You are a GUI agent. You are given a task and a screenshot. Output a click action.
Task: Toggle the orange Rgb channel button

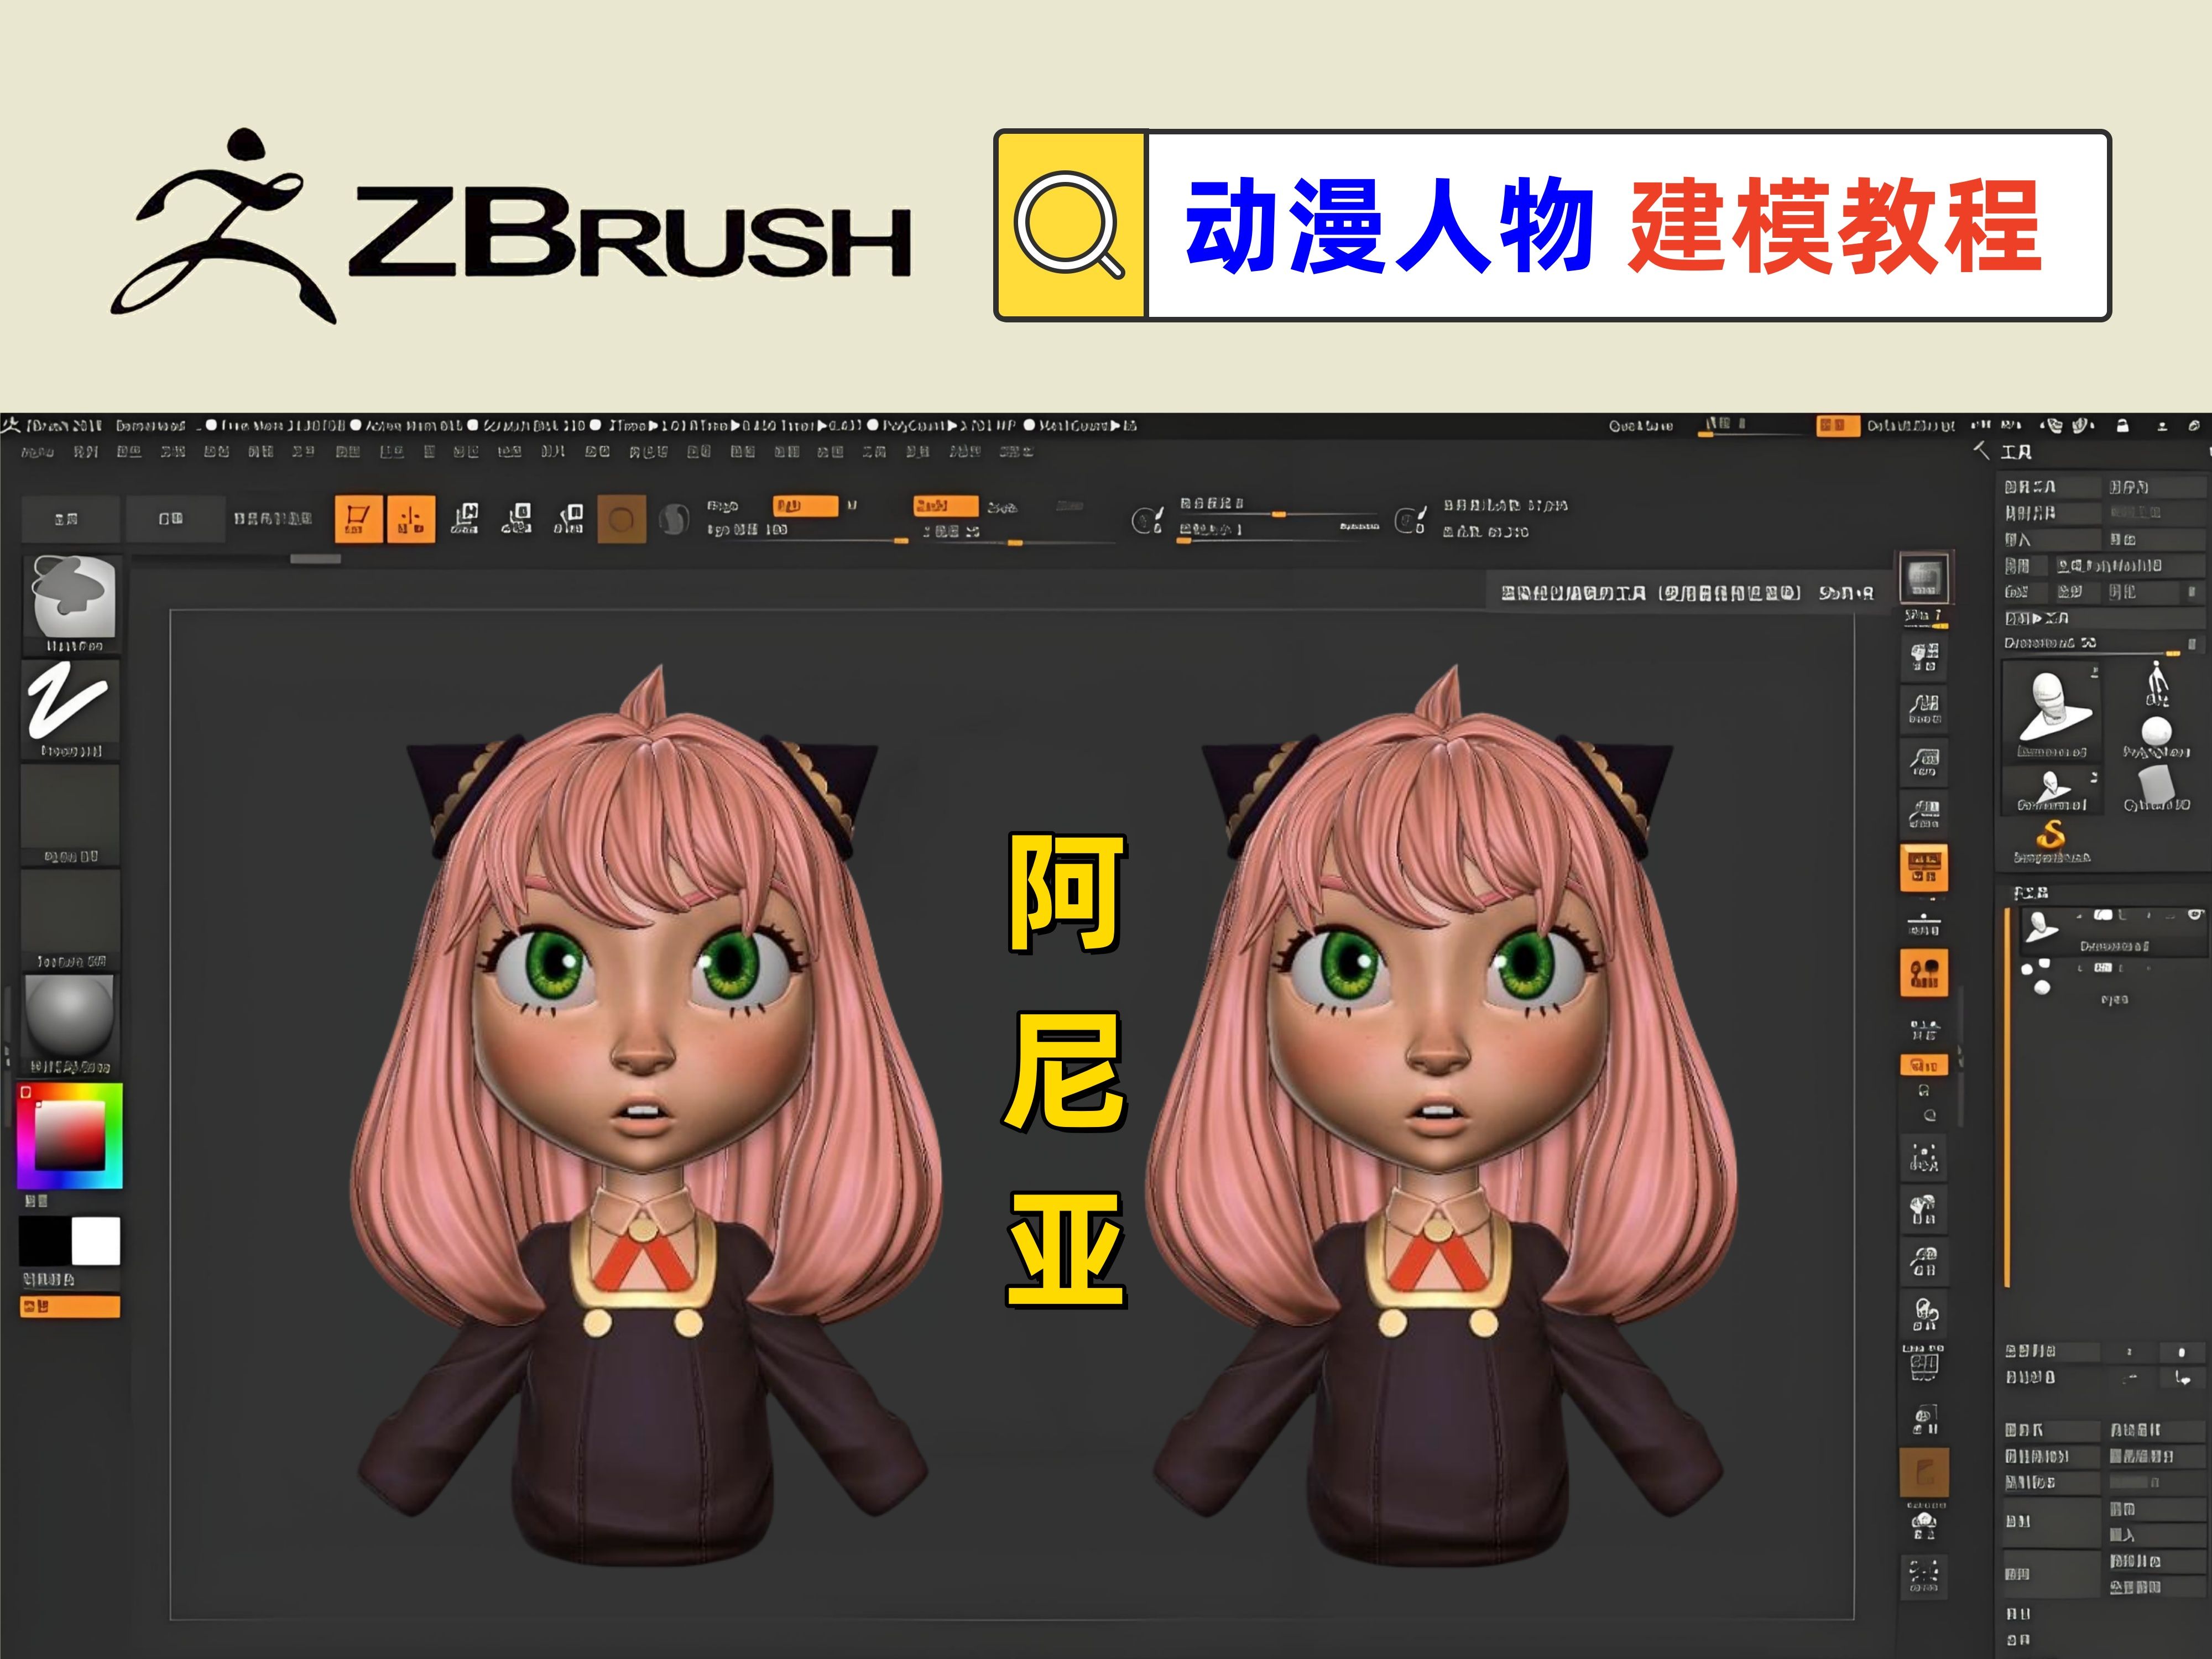point(805,506)
